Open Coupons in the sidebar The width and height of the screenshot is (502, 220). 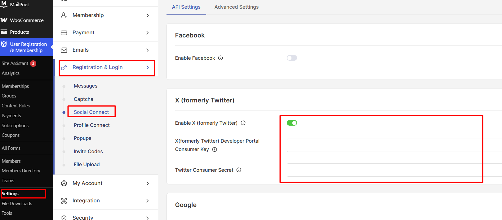11,135
